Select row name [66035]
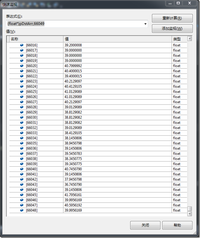Image resolution: width=200 pixels, height=238 pixels. click(x=31, y=143)
